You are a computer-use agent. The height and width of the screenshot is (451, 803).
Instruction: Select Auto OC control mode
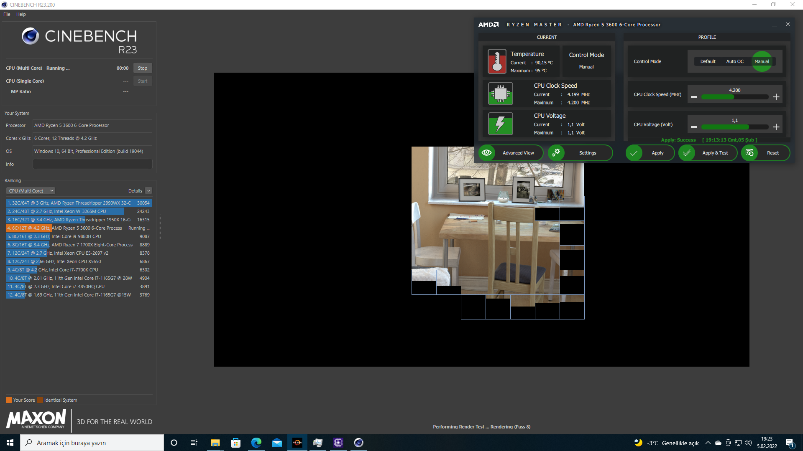coord(735,61)
